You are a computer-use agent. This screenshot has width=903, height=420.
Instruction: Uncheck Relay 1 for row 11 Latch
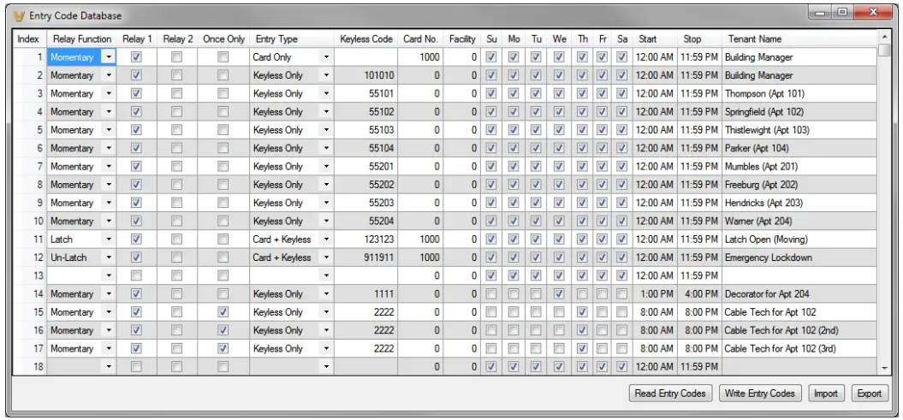[x=135, y=240]
